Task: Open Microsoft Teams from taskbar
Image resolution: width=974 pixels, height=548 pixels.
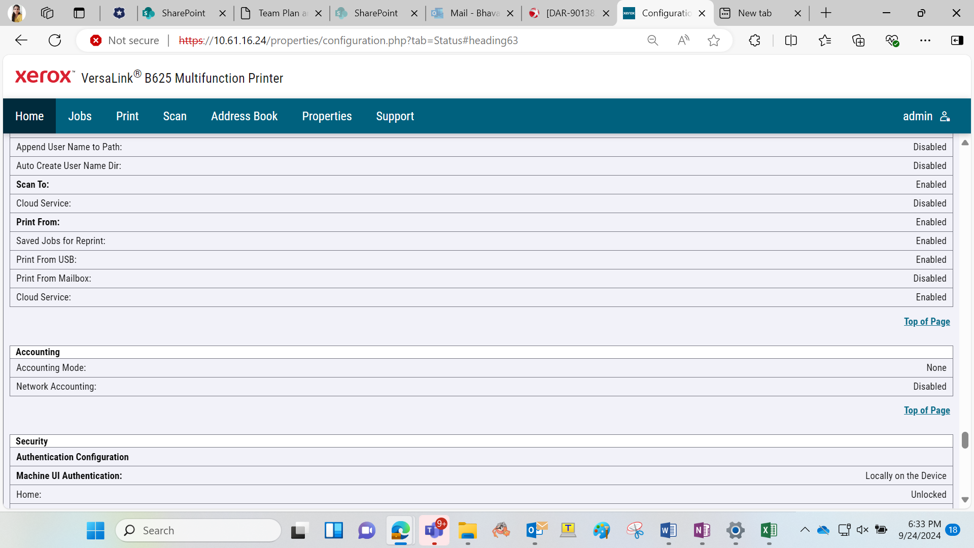Action: (434, 531)
